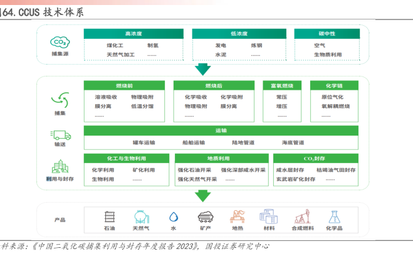Click the minerals (矿产) cart icon
This screenshot has width=413, height=256.
205,218
